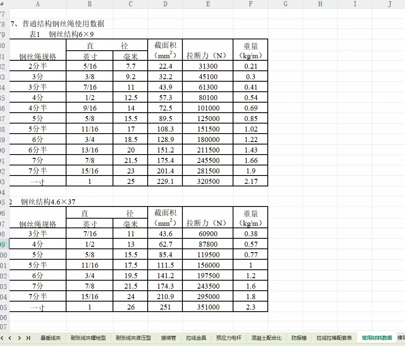The width and height of the screenshot is (405, 346).
Task: Switch to the 耐张线夹液压型 sheet
Action: coord(133,338)
